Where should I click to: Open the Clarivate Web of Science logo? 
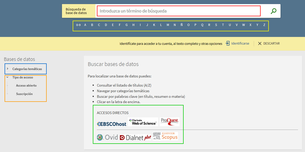pyautogui.click(x=143, y=122)
